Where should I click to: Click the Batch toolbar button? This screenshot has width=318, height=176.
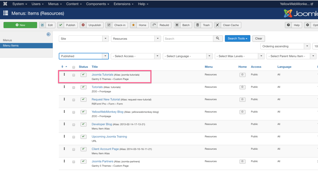pos(183,25)
